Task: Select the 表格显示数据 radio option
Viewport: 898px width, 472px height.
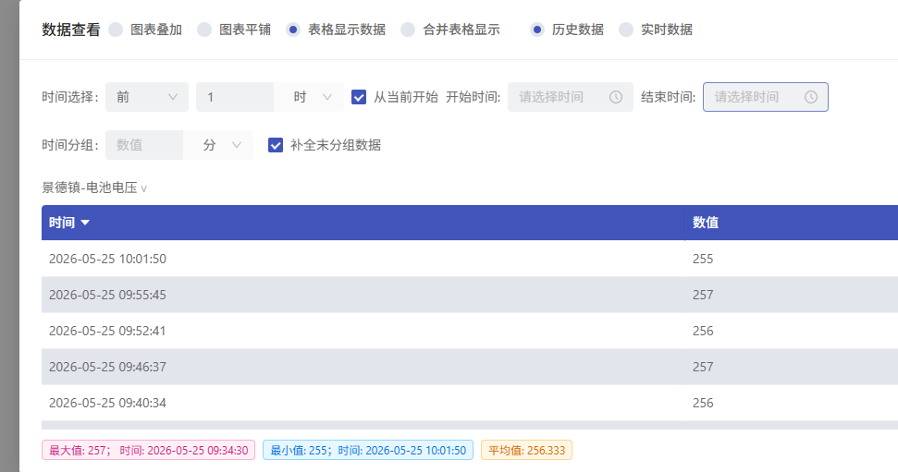Action: (x=293, y=30)
